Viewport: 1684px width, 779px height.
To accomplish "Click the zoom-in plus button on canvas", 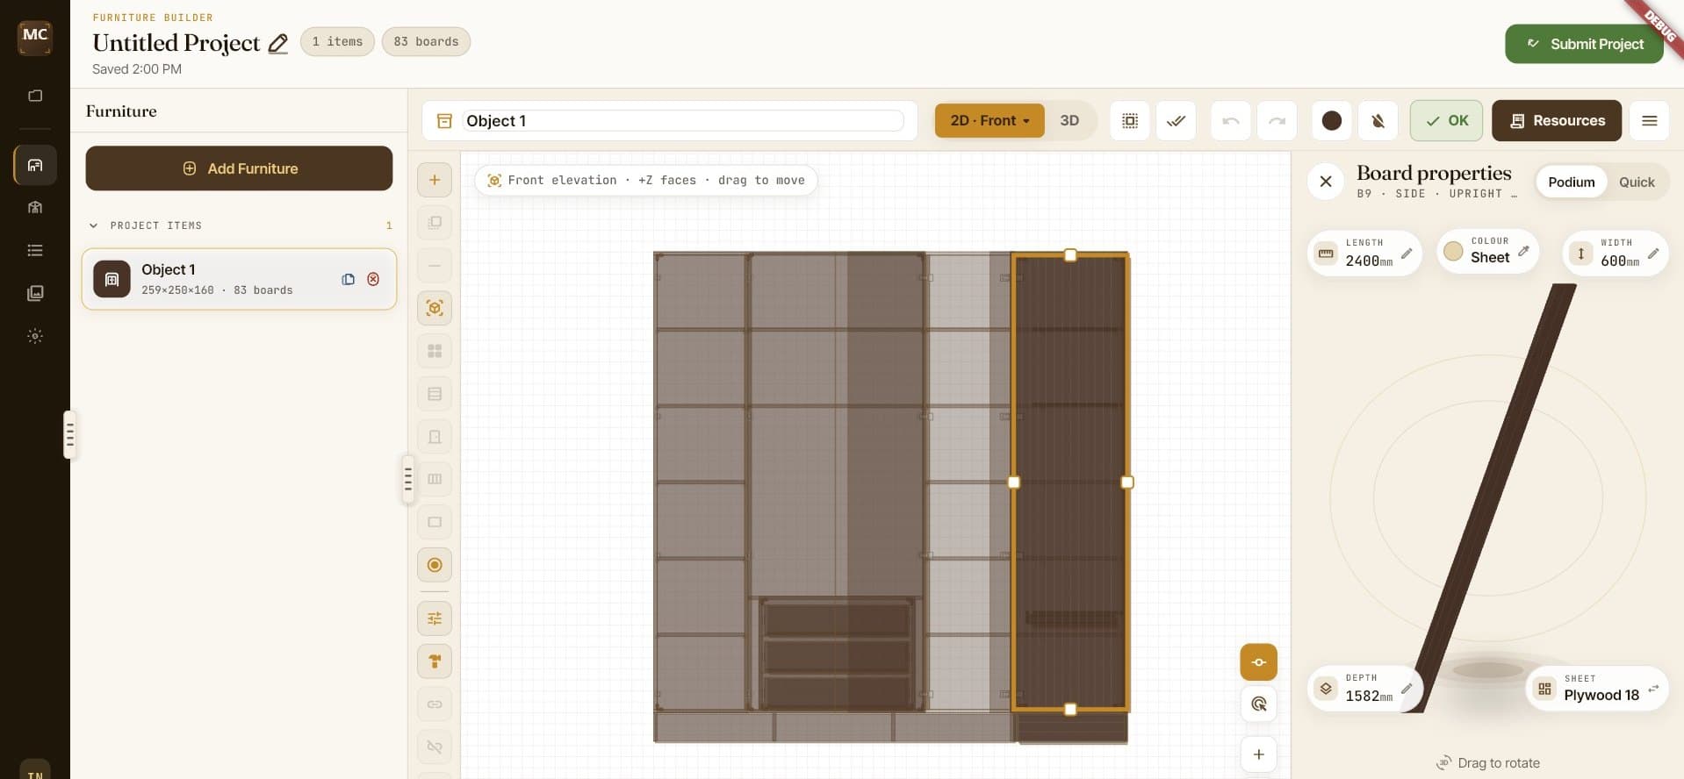I will [x=1258, y=754].
